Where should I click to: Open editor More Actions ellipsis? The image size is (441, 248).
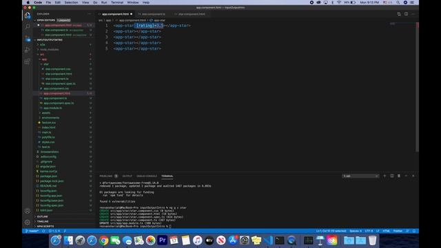pos(413,14)
